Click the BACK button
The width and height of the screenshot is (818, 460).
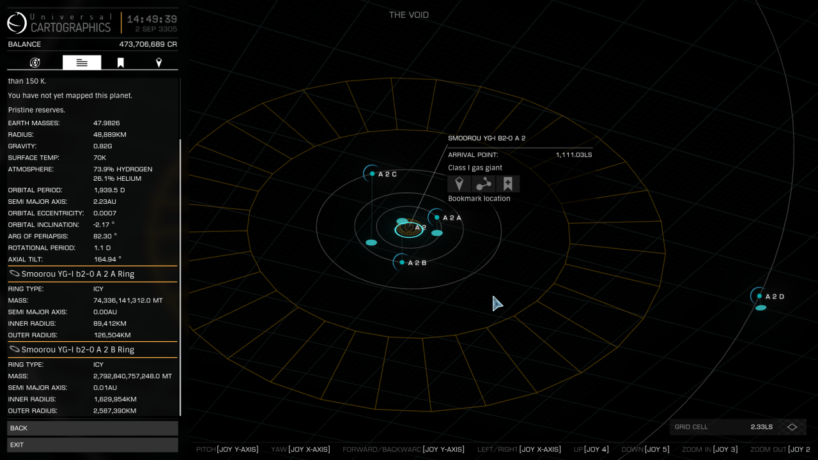[x=93, y=428]
